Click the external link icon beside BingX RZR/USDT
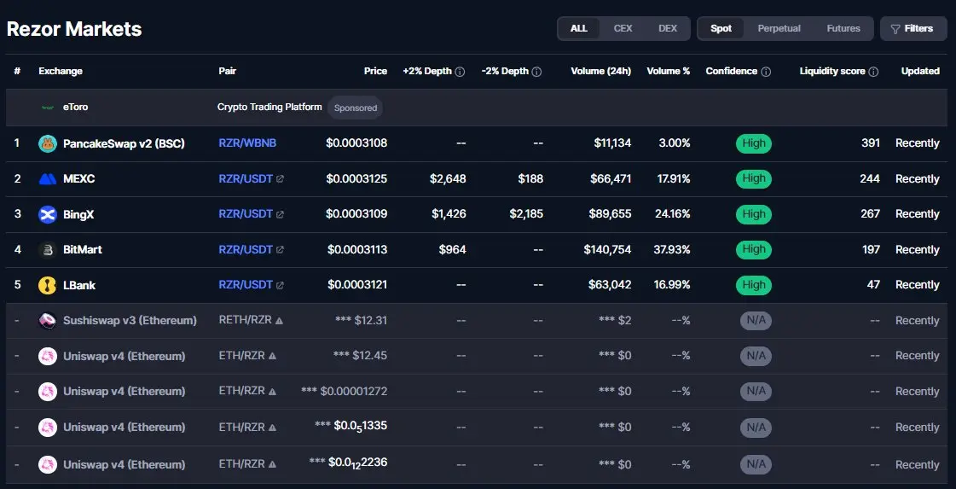The width and height of the screenshot is (956, 489). (x=280, y=214)
